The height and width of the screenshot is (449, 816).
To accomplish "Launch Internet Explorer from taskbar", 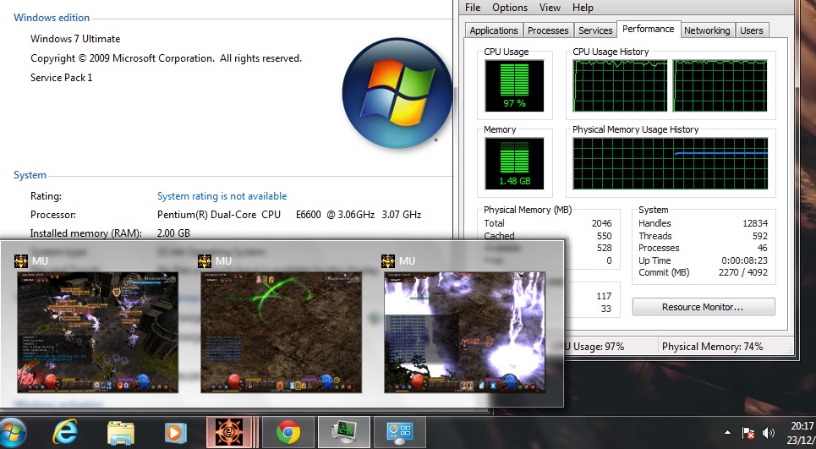I will [x=65, y=432].
